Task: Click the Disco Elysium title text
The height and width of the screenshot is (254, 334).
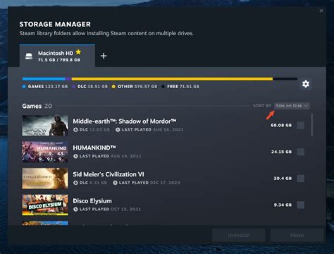Action: [x=92, y=201]
